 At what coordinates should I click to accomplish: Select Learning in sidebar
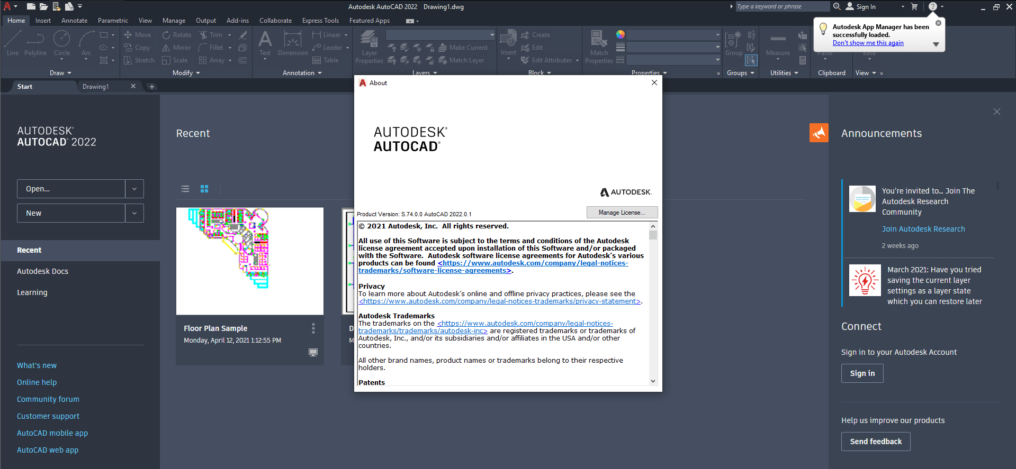tap(32, 292)
